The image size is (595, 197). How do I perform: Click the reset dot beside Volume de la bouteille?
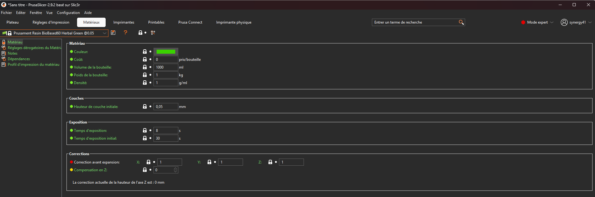point(150,67)
